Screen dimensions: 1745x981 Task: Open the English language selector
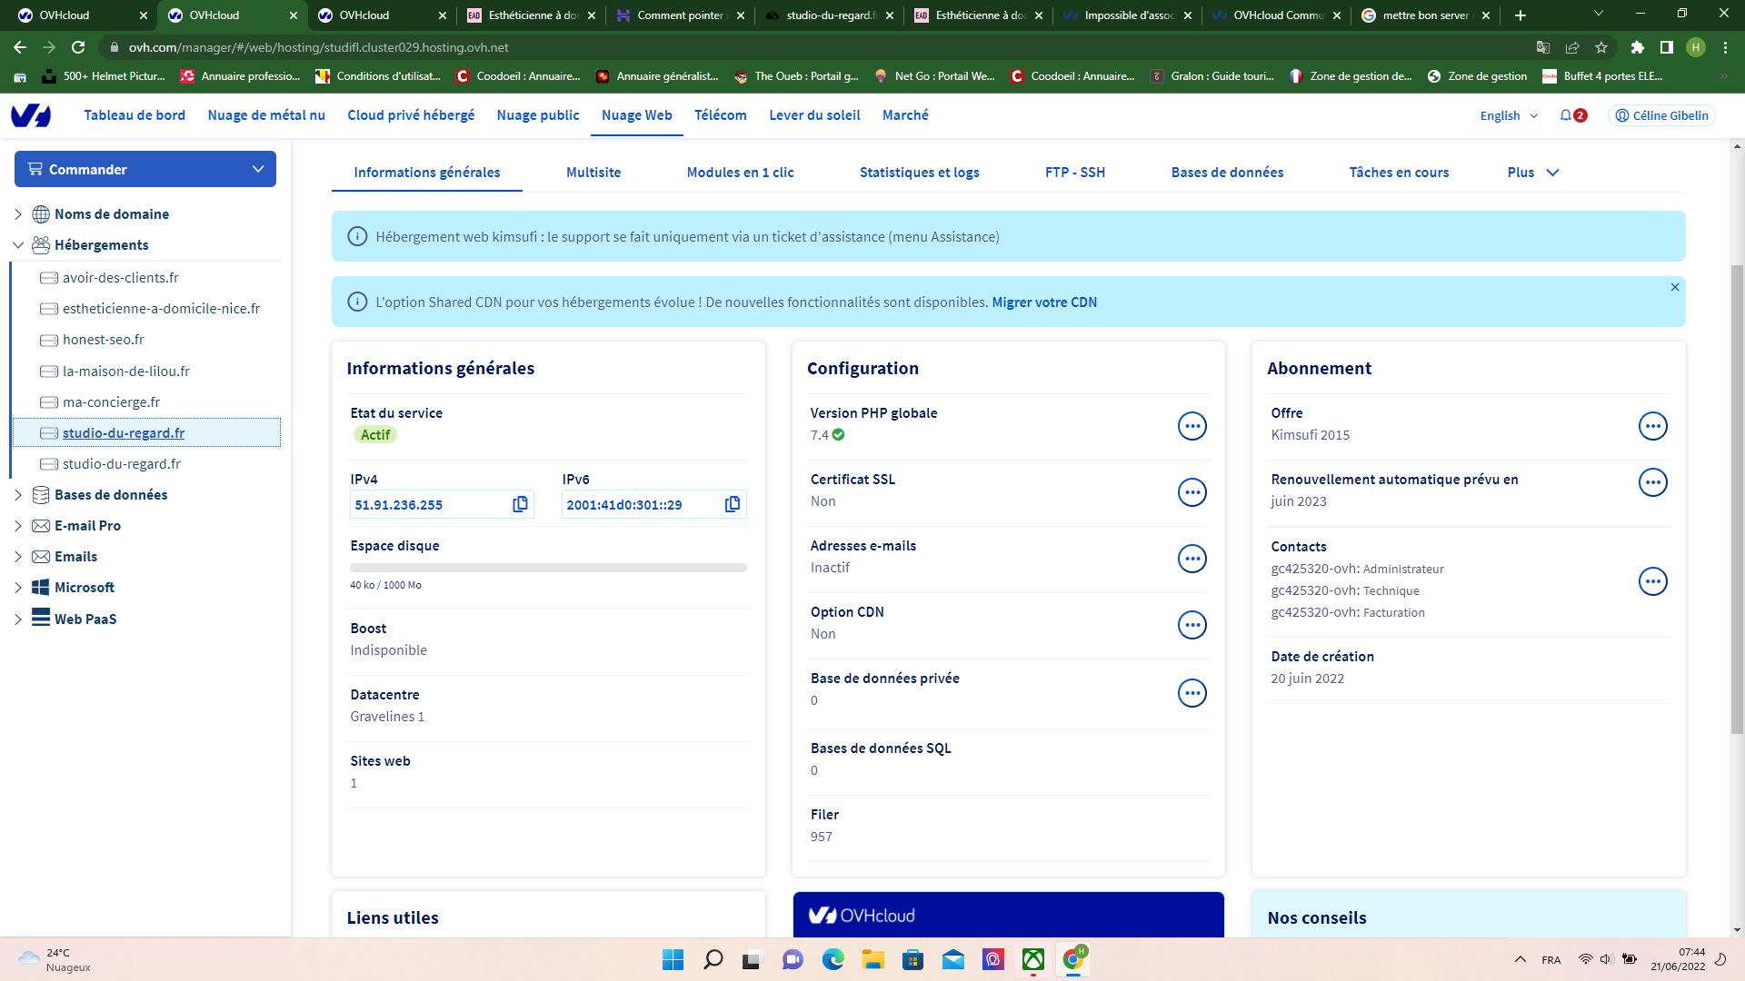tap(1509, 115)
